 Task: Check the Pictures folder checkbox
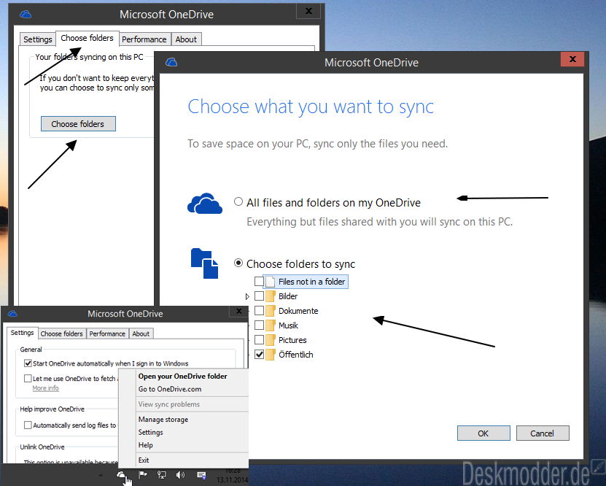pos(260,340)
